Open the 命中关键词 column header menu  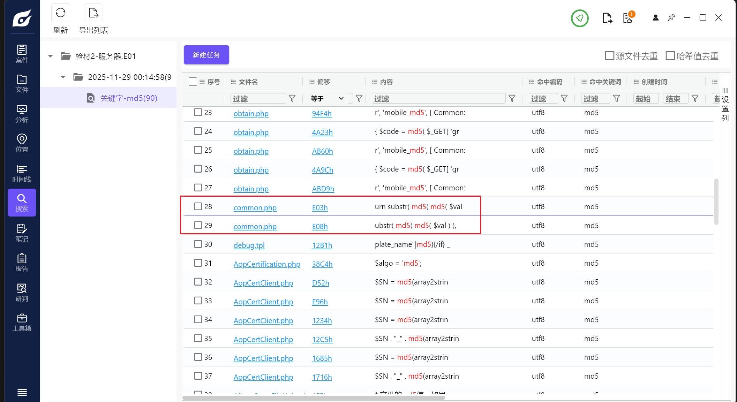click(x=584, y=82)
